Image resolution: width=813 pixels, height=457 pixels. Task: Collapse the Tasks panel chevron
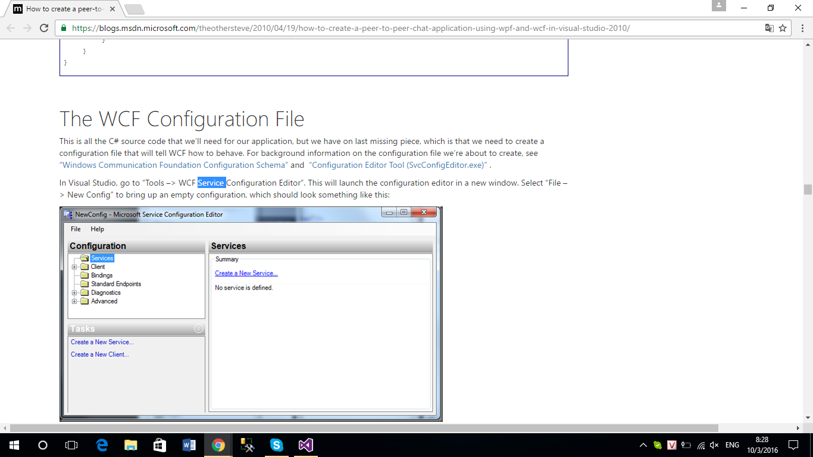[x=198, y=328]
